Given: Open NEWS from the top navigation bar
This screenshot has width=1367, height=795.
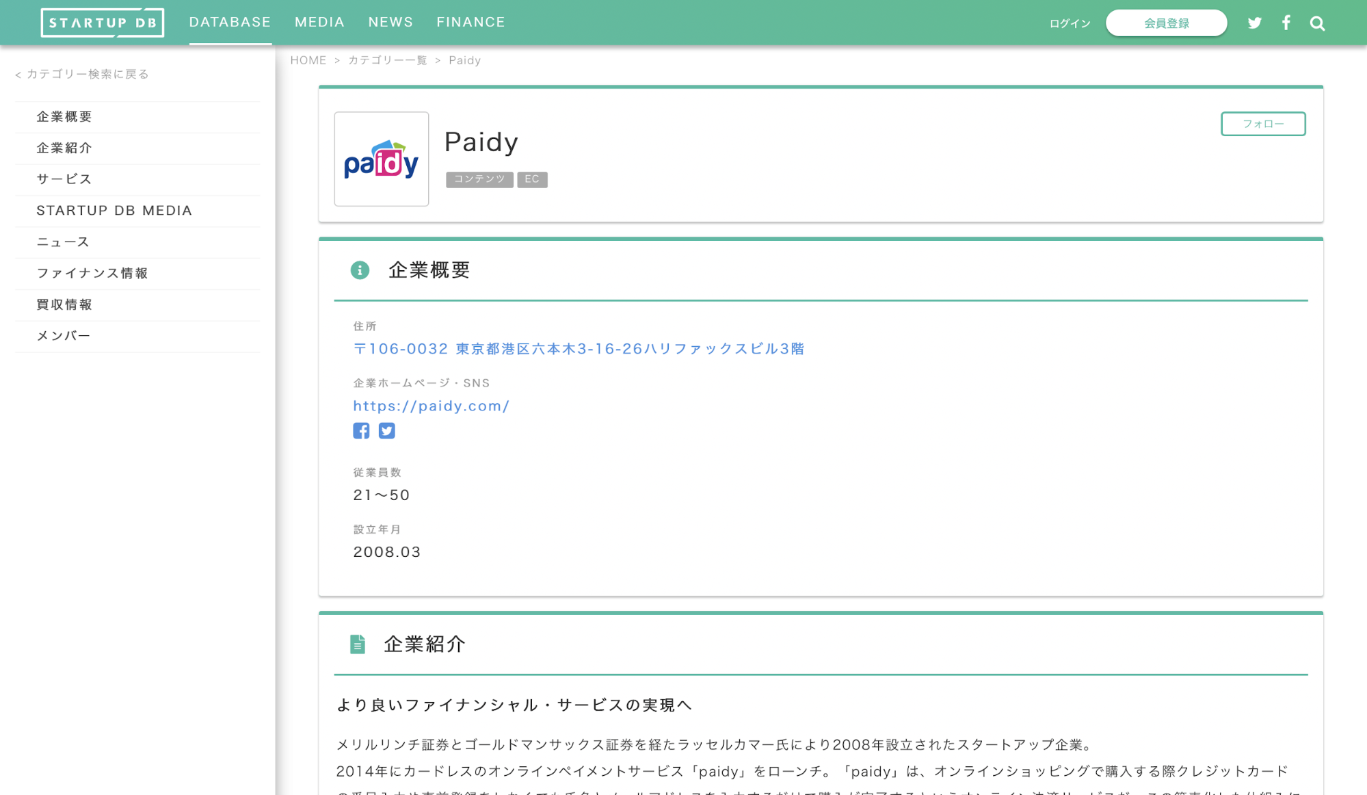Looking at the screenshot, I should [x=390, y=21].
